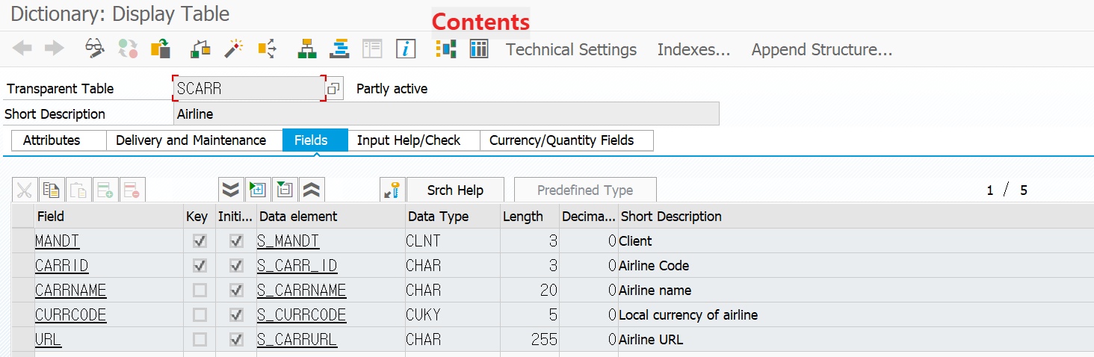The image size is (1094, 357).
Task: Toggle Key checkbox for CARRNAME
Action: [200, 291]
